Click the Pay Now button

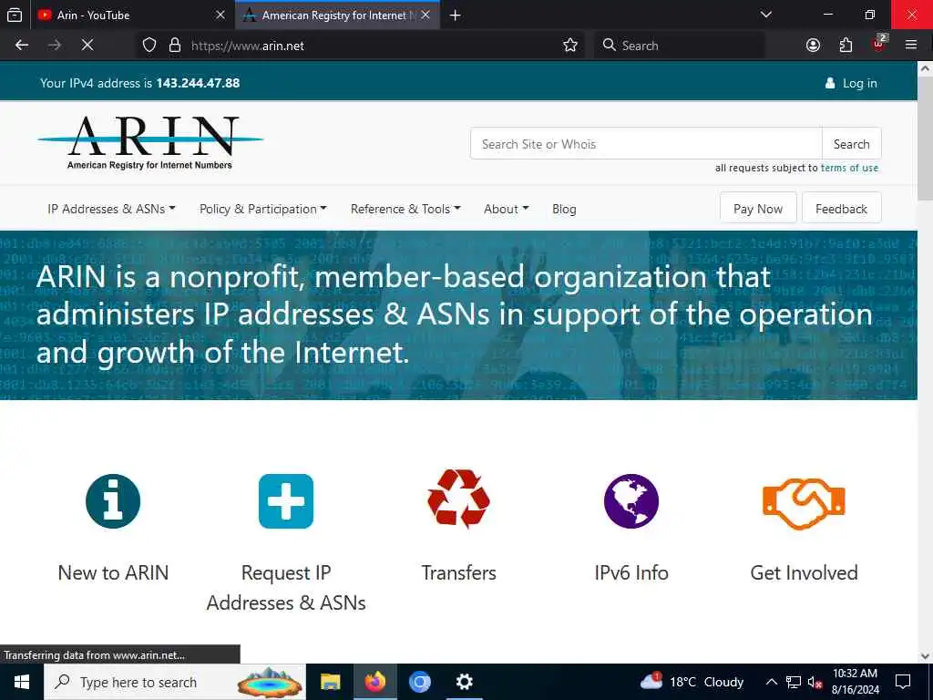[x=758, y=209]
